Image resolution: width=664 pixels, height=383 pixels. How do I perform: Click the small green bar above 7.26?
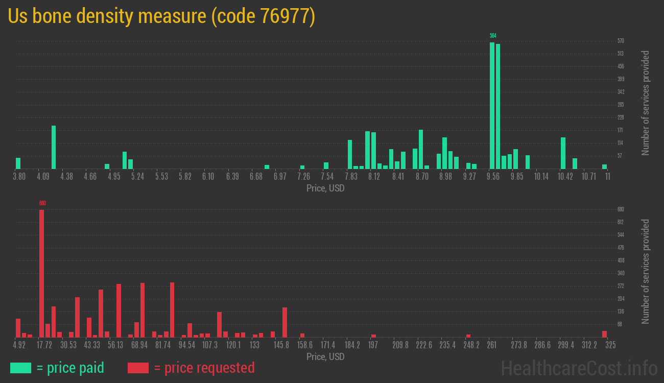point(302,167)
